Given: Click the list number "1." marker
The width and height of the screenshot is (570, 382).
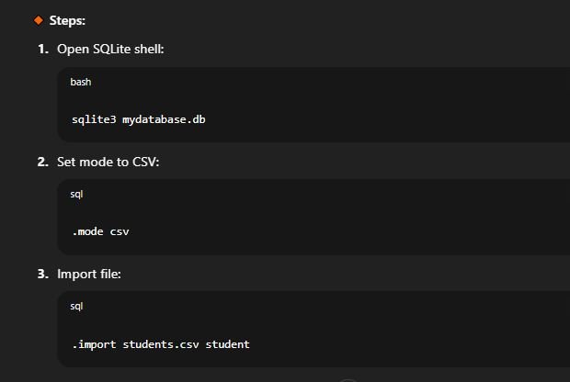Looking at the screenshot, I should (43, 49).
